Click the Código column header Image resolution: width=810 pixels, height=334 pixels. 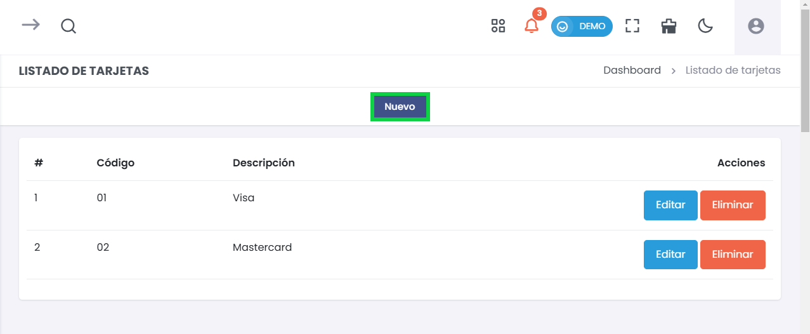(x=115, y=163)
